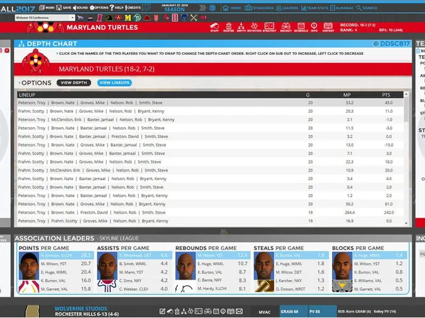Select the Rotation icon
Screen dimensions: 425x318
click(254, 27)
